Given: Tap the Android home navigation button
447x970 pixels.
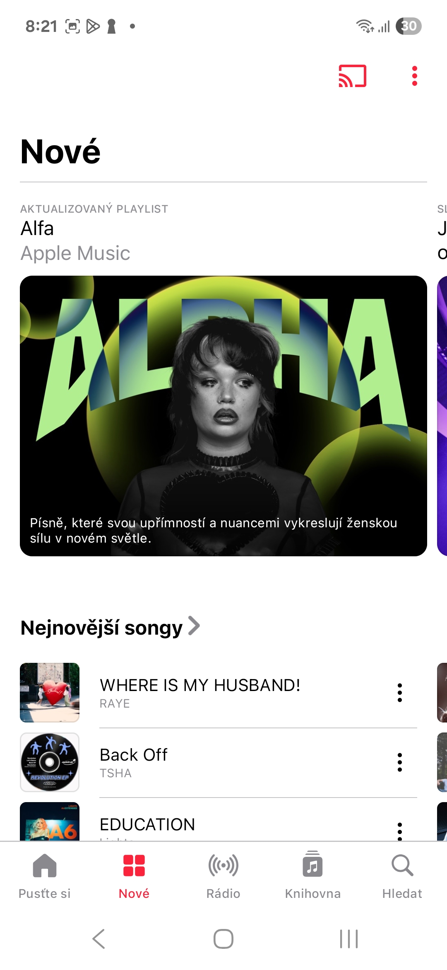Looking at the screenshot, I should (x=223, y=939).
